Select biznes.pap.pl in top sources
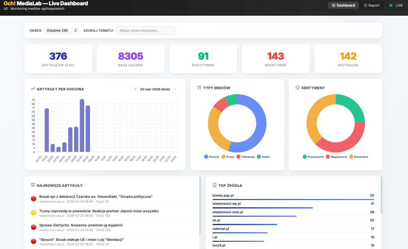 point(223,195)
